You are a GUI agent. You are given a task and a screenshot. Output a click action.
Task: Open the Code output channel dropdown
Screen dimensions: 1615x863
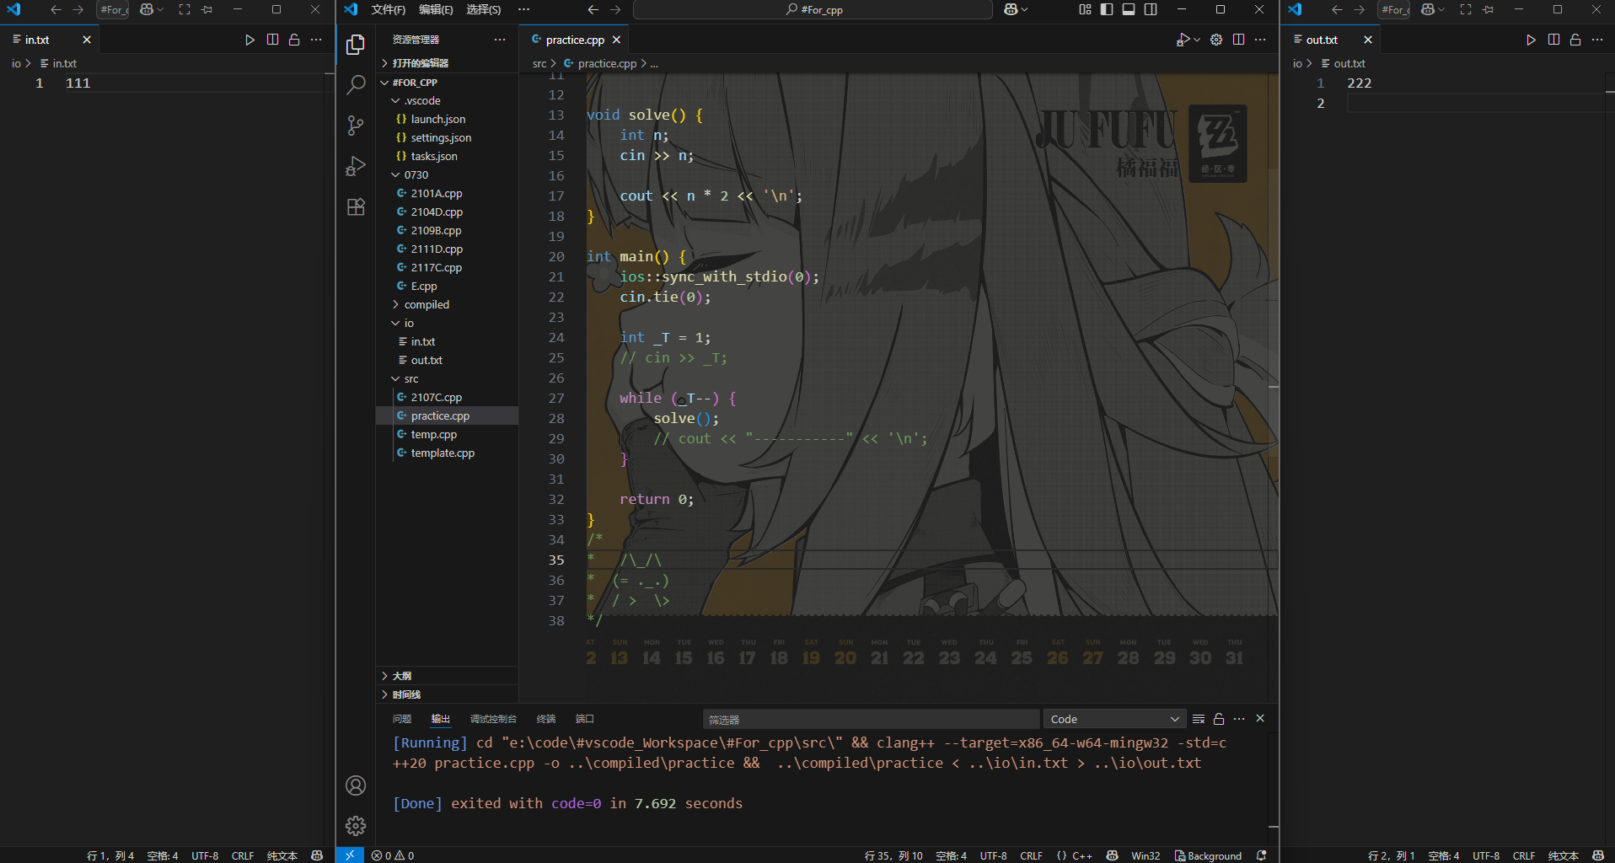pos(1114,719)
